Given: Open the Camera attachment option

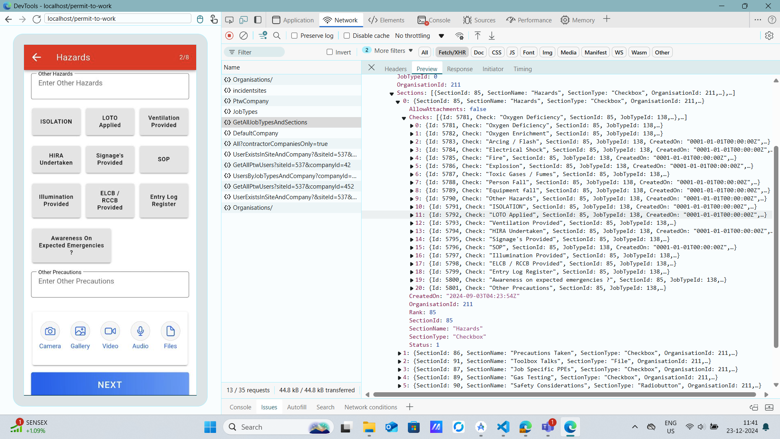Looking at the screenshot, I should pyautogui.click(x=50, y=331).
